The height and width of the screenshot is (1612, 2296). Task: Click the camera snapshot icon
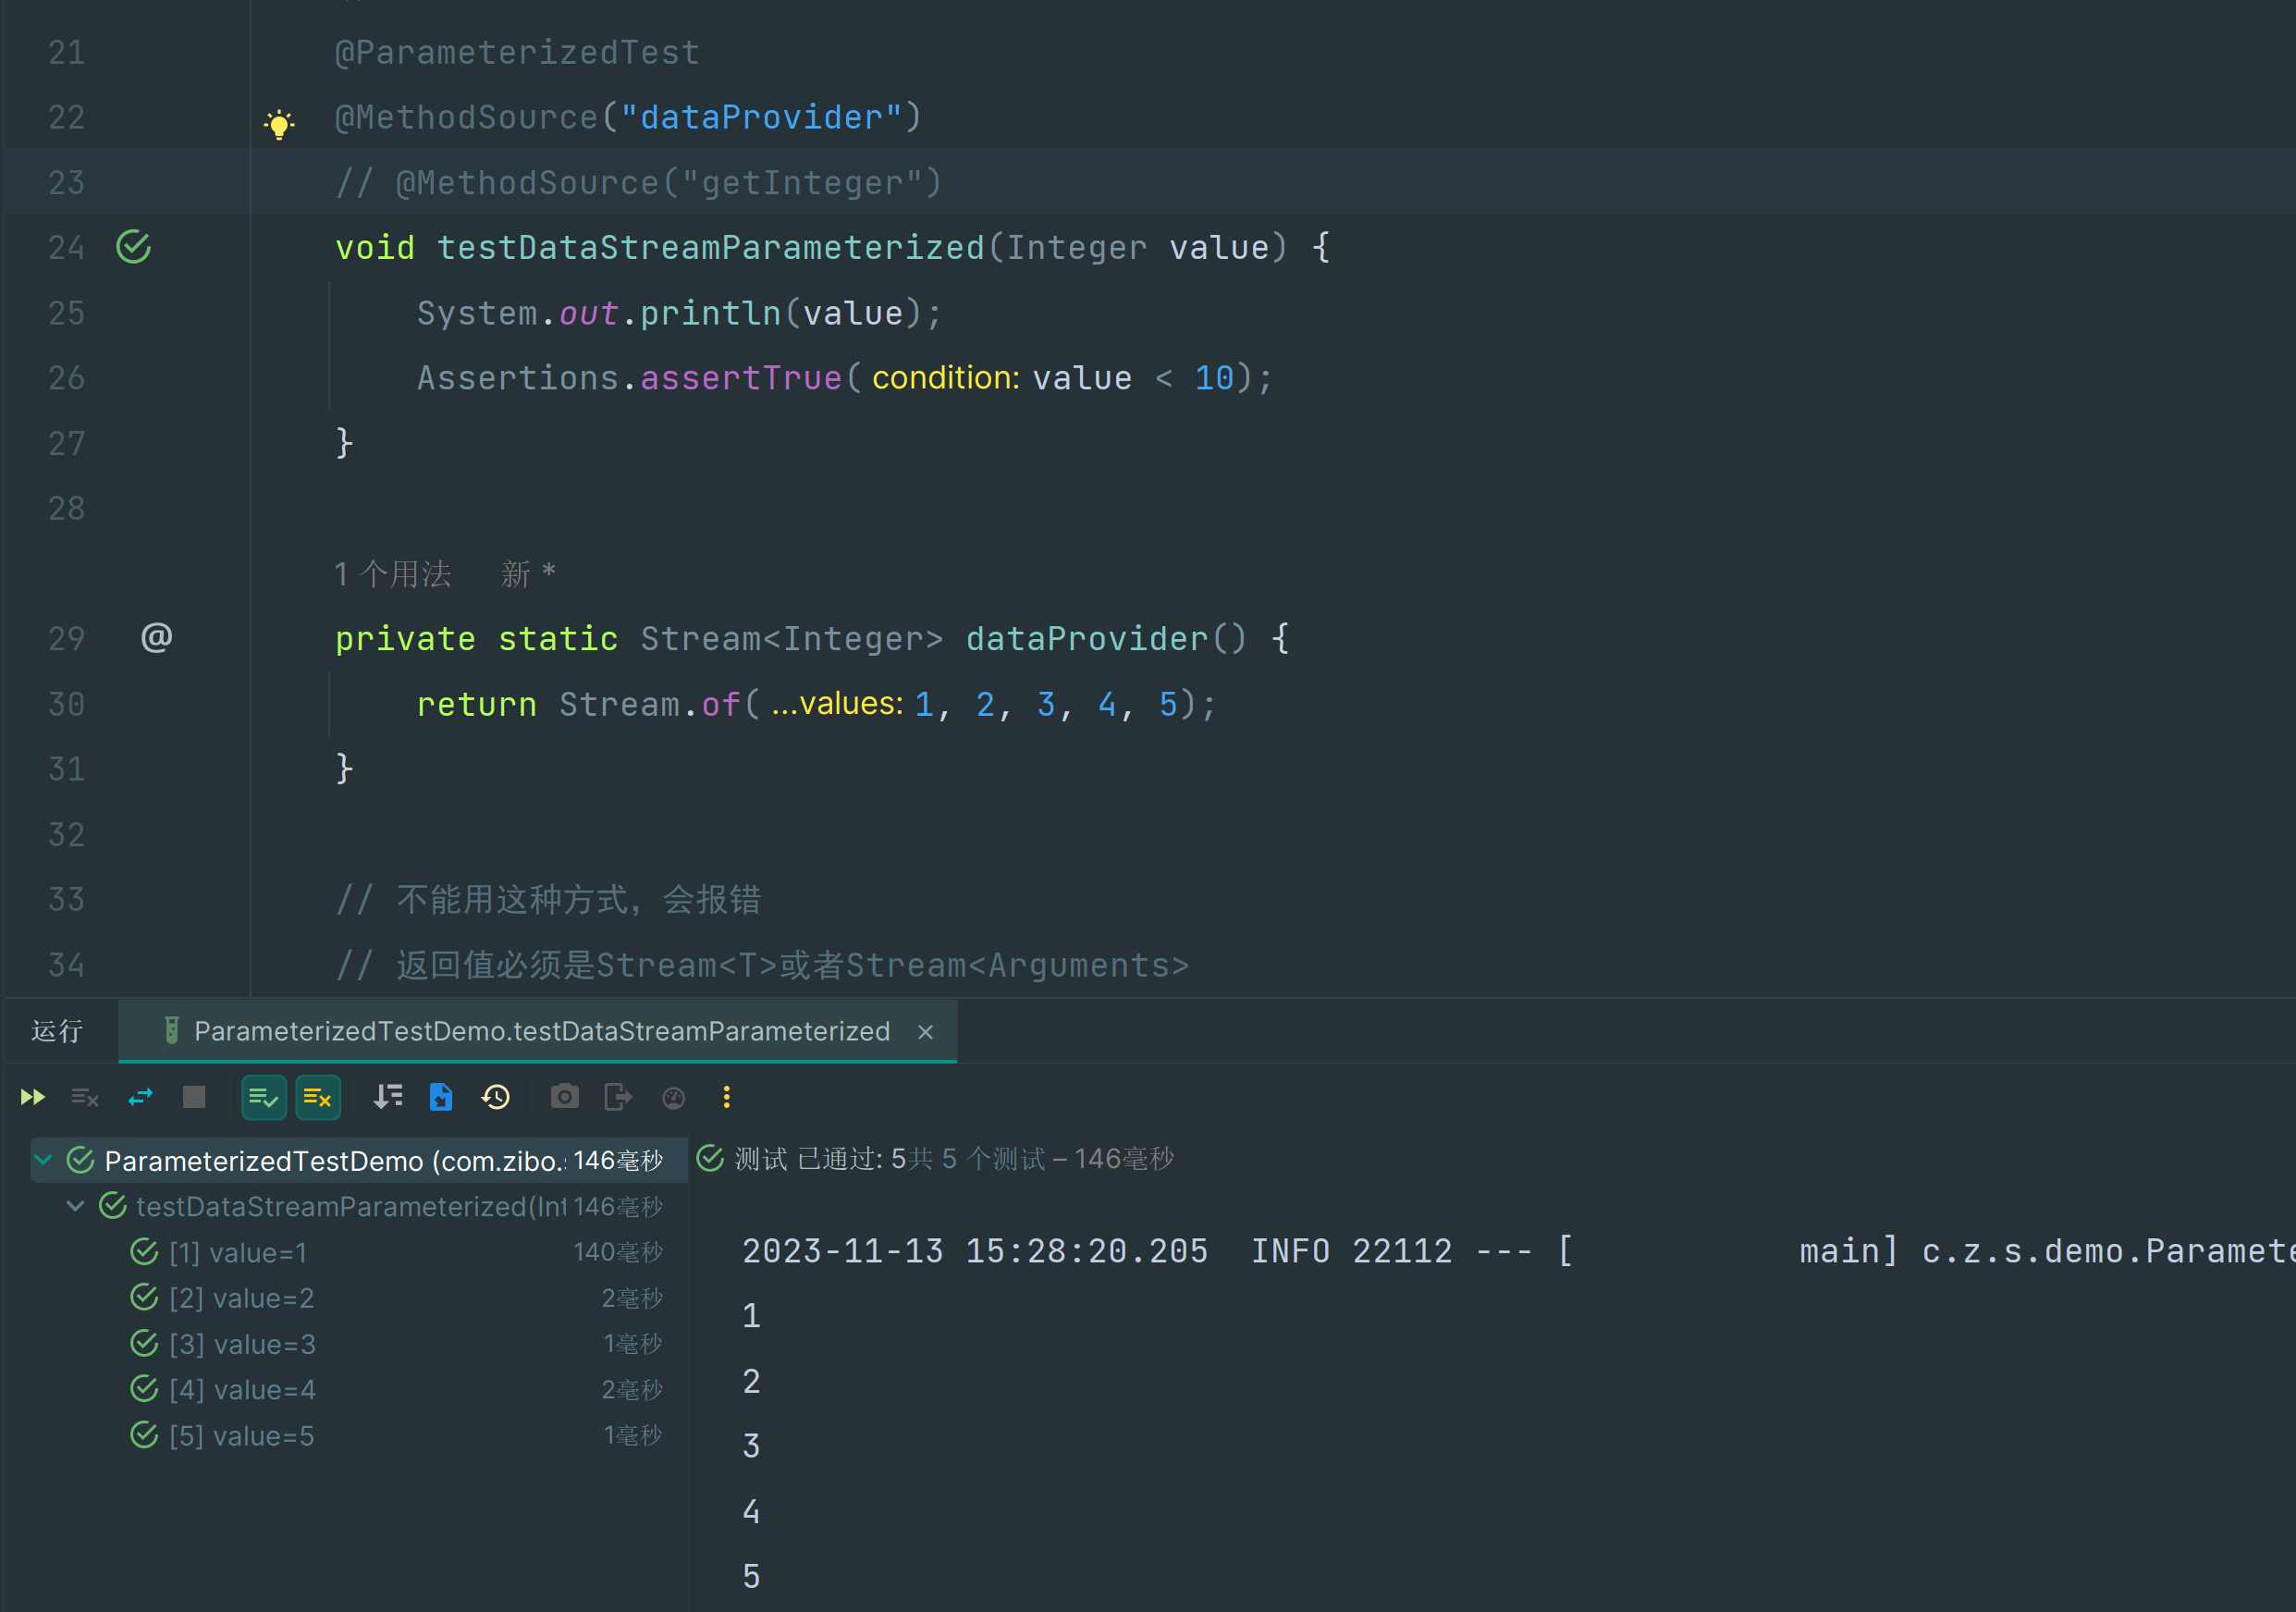click(565, 1098)
